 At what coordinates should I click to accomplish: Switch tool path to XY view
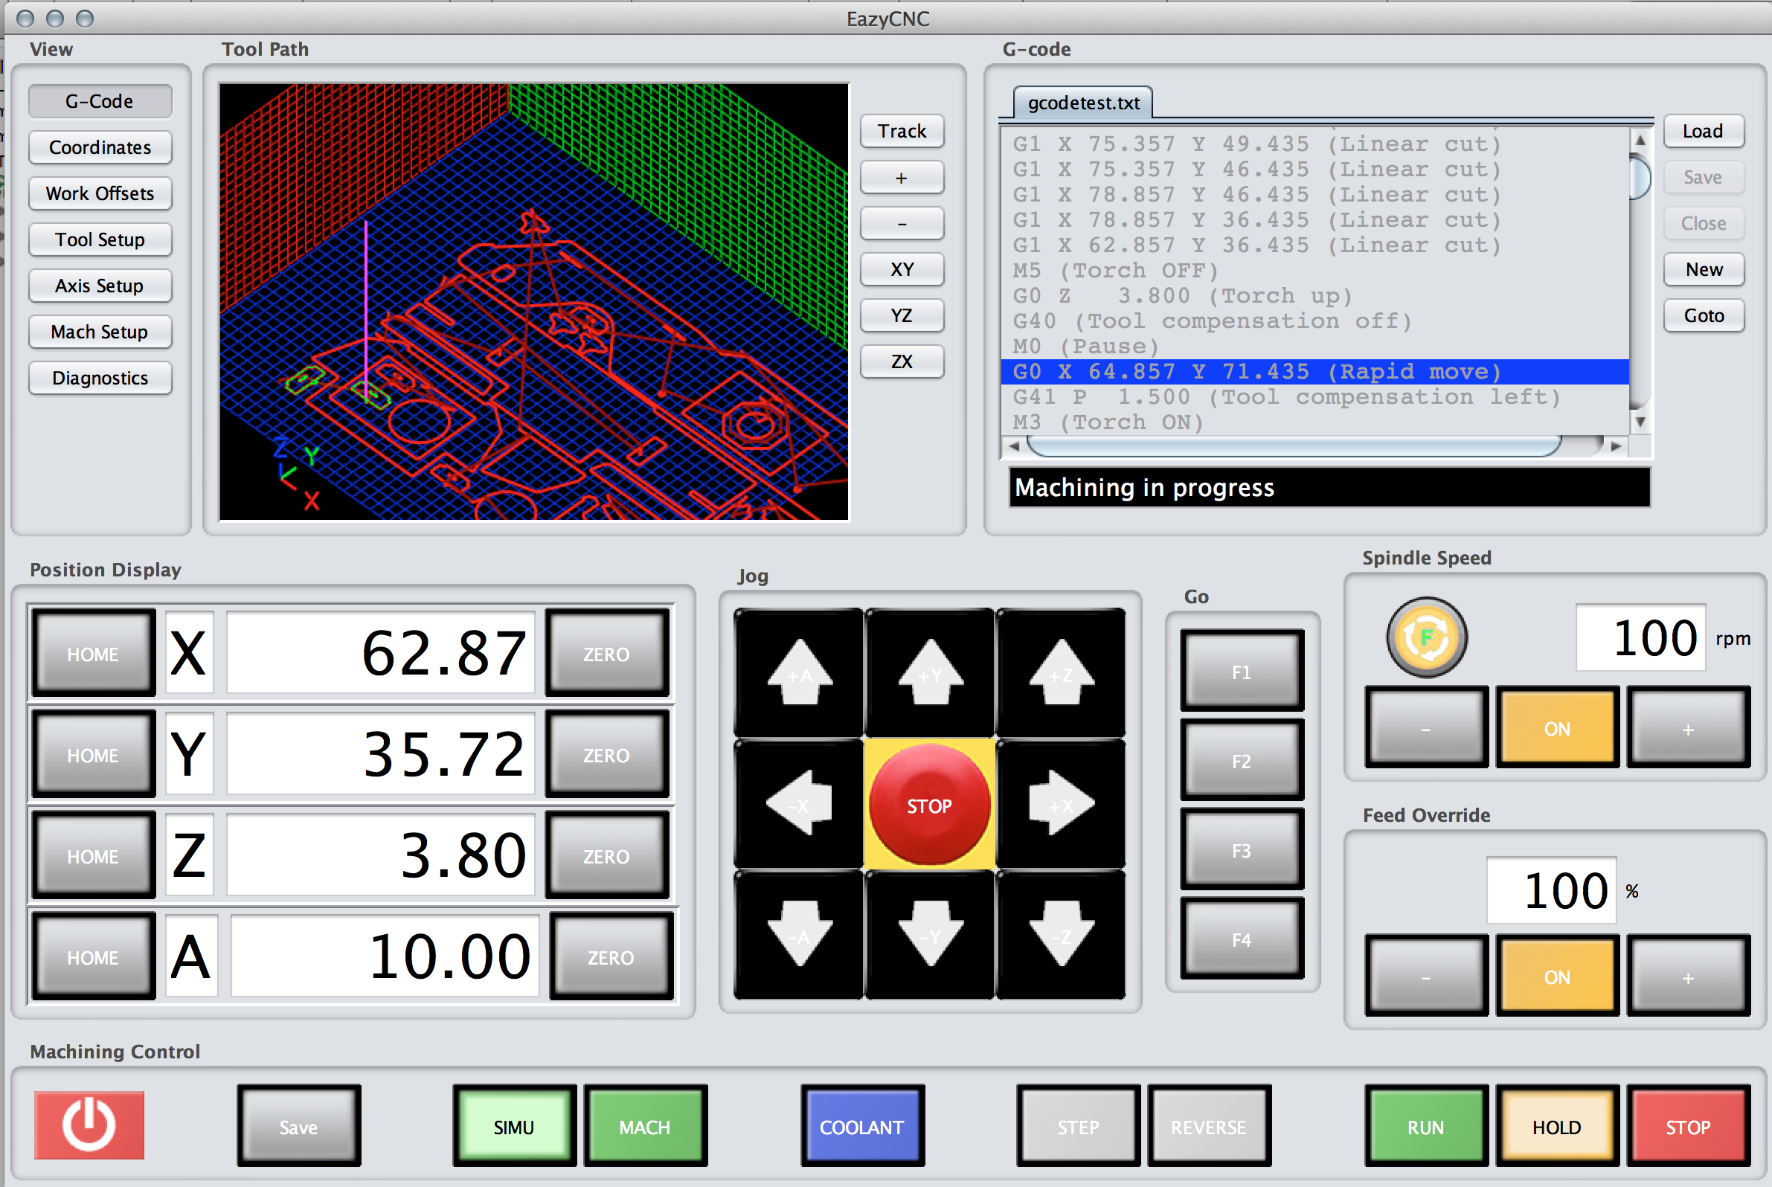click(902, 269)
